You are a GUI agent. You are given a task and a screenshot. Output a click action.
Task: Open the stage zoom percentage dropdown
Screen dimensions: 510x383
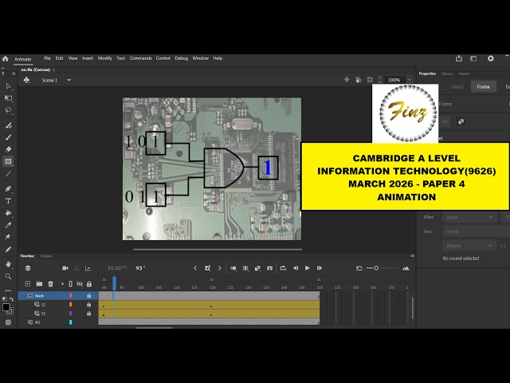pos(409,80)
